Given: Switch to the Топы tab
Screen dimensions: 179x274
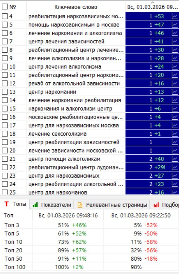Looking at the screenshot, I should pos(15,204).
